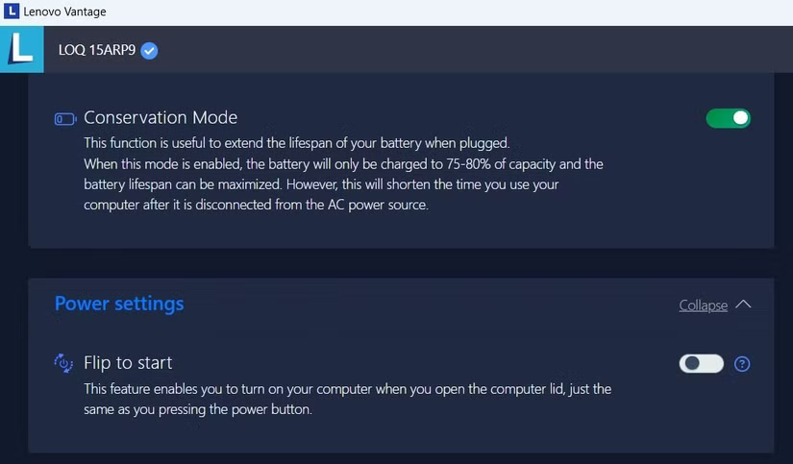Click empty area of Conservation Mode card

coord(673,202)
